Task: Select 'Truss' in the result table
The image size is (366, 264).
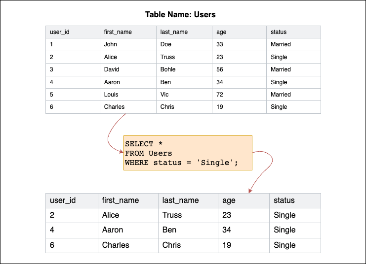Action: pyautogui.click(x=172, y=215)
